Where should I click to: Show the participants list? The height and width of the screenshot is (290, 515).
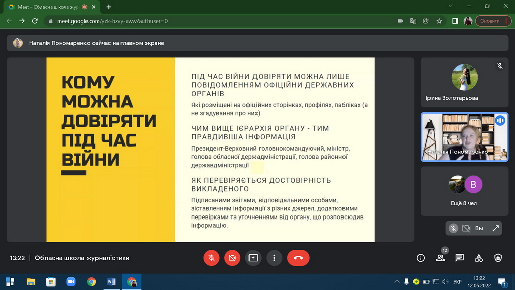pos(440,258)
